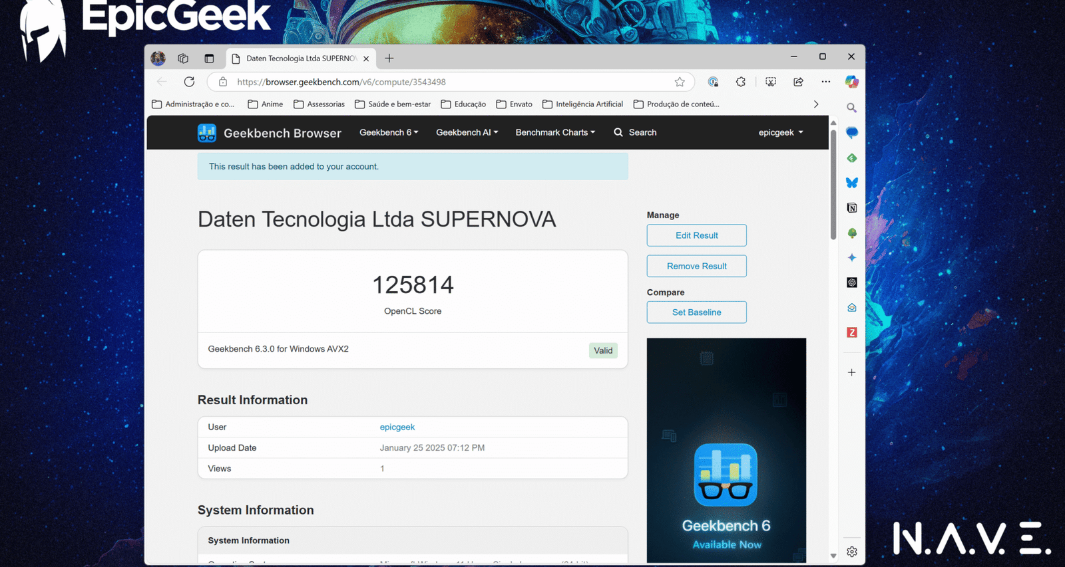
Task: Add a new sidebar app
Action: click(x=852, y=372)
